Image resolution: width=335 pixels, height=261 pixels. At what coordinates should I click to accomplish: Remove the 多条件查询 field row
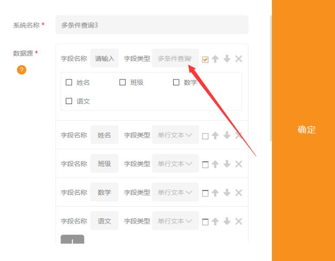pos(239,59)
